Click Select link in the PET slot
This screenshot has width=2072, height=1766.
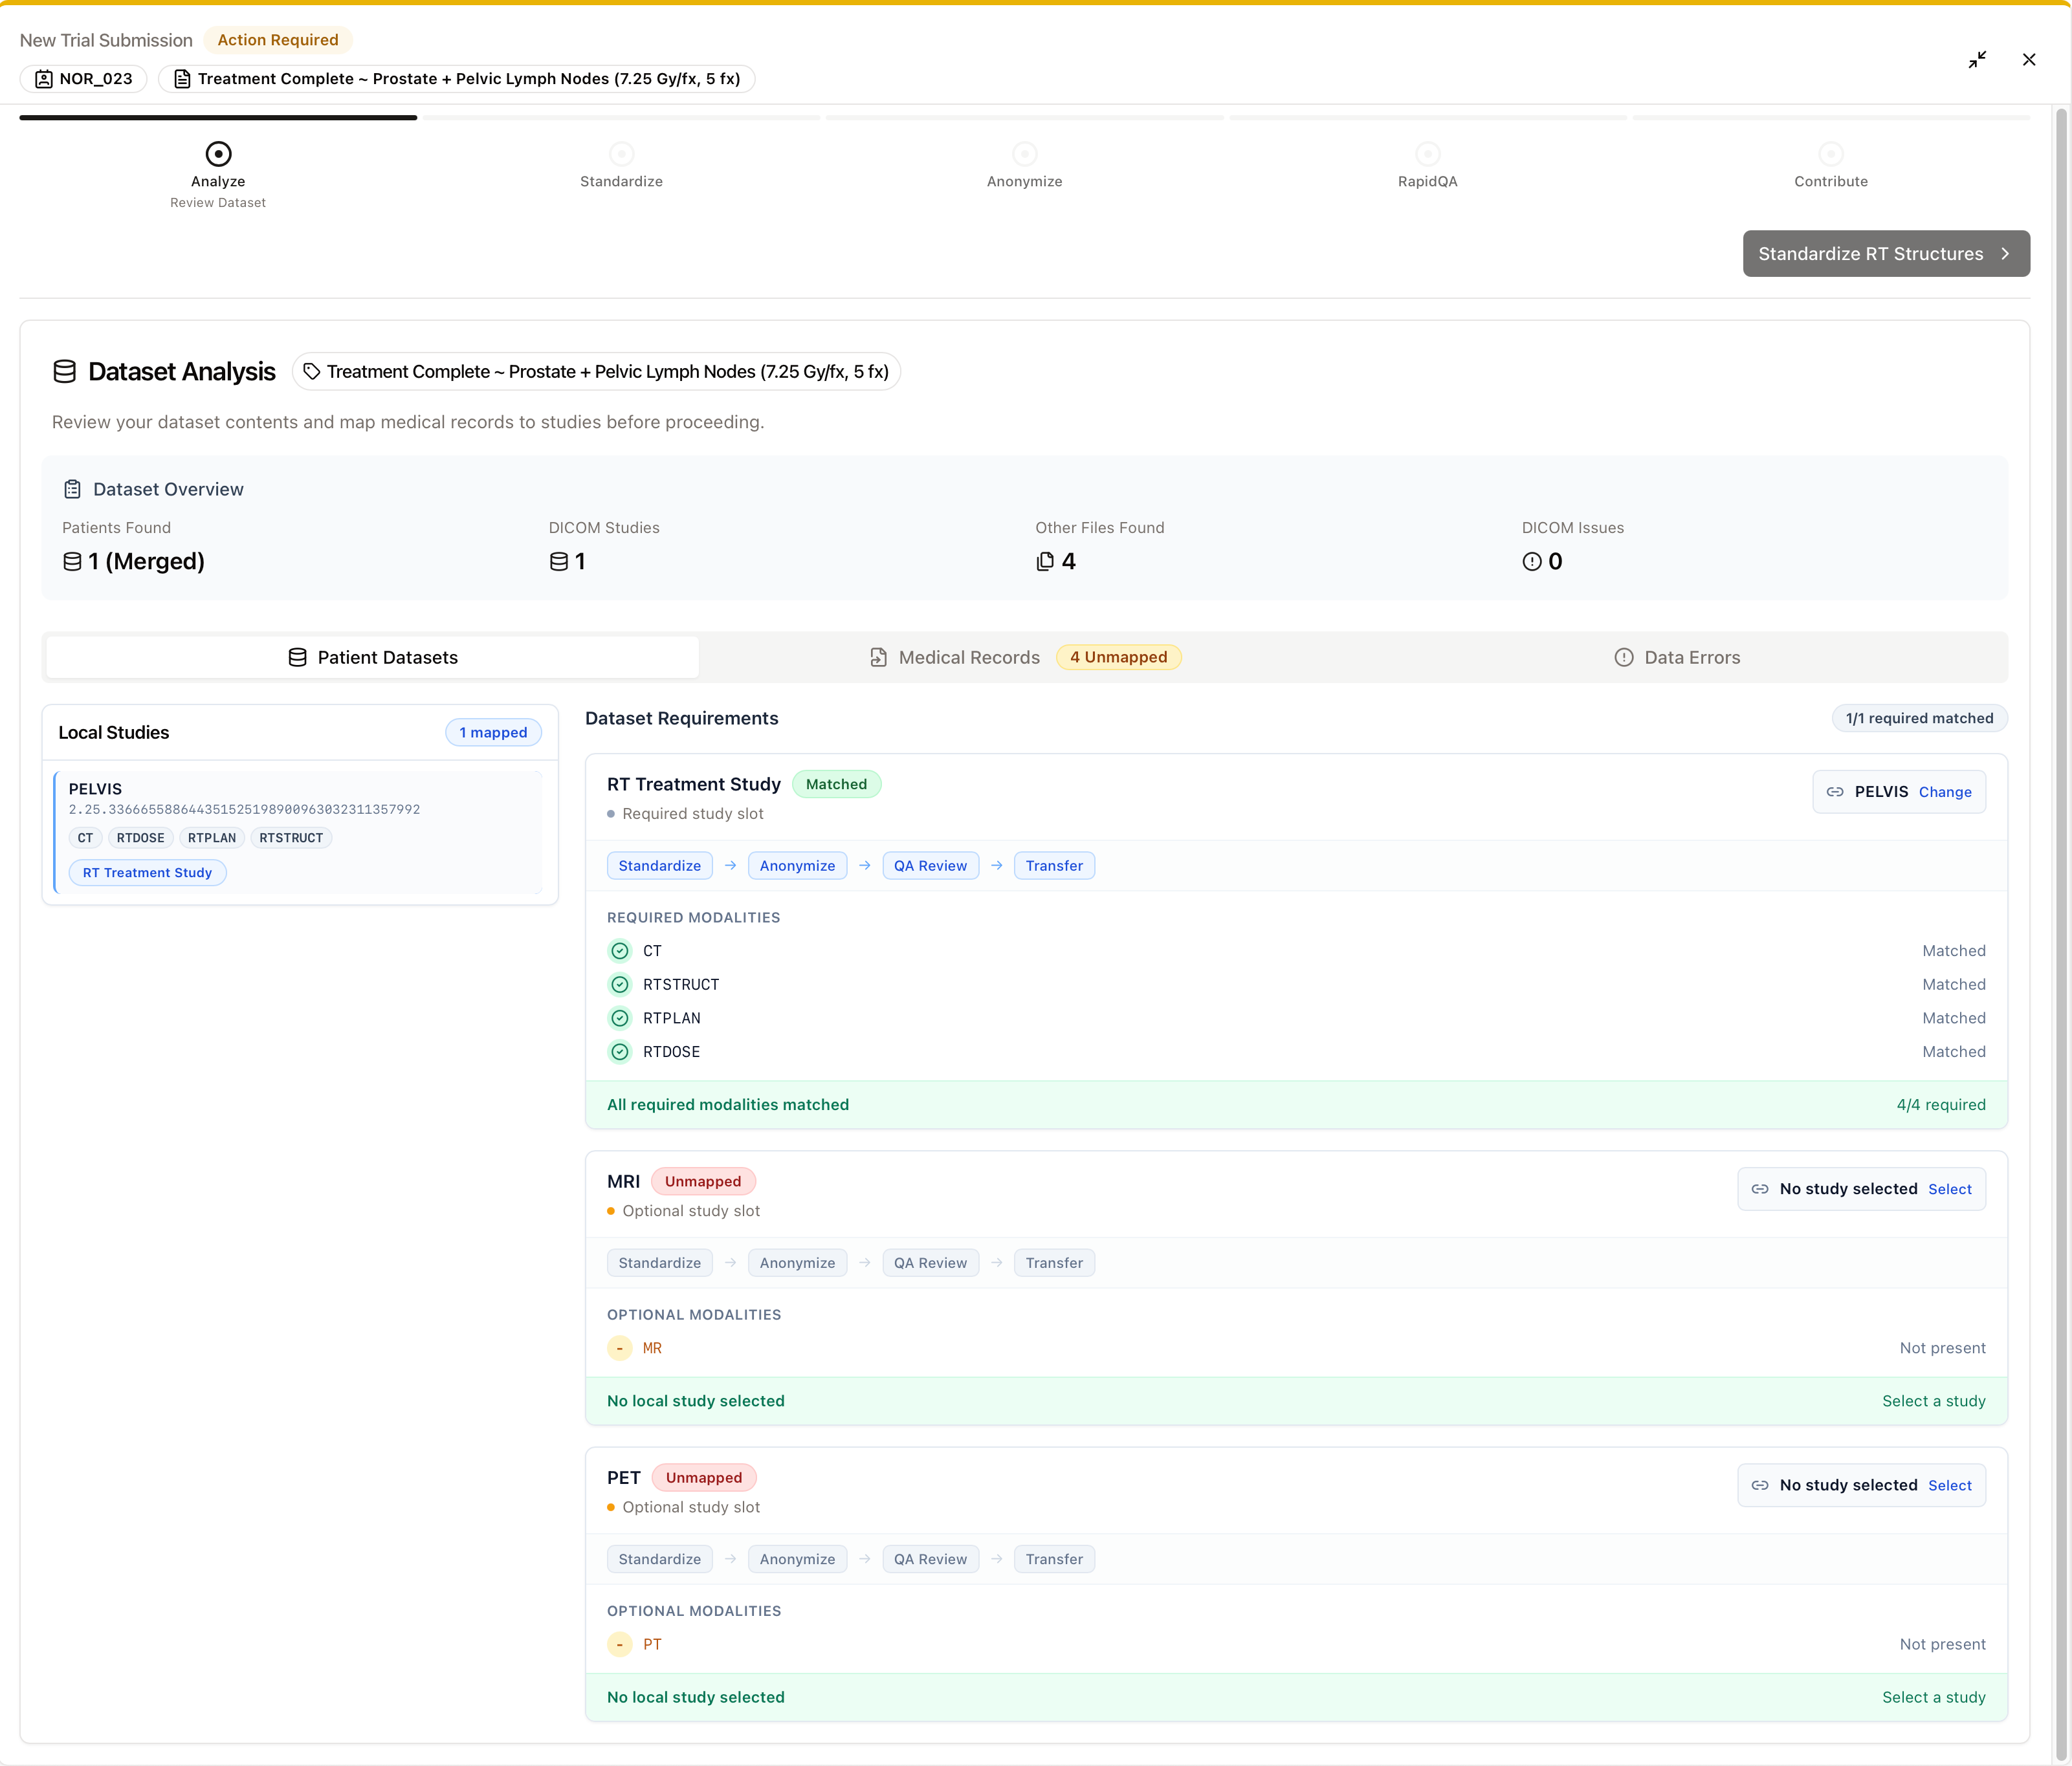coord(1949,1486)
